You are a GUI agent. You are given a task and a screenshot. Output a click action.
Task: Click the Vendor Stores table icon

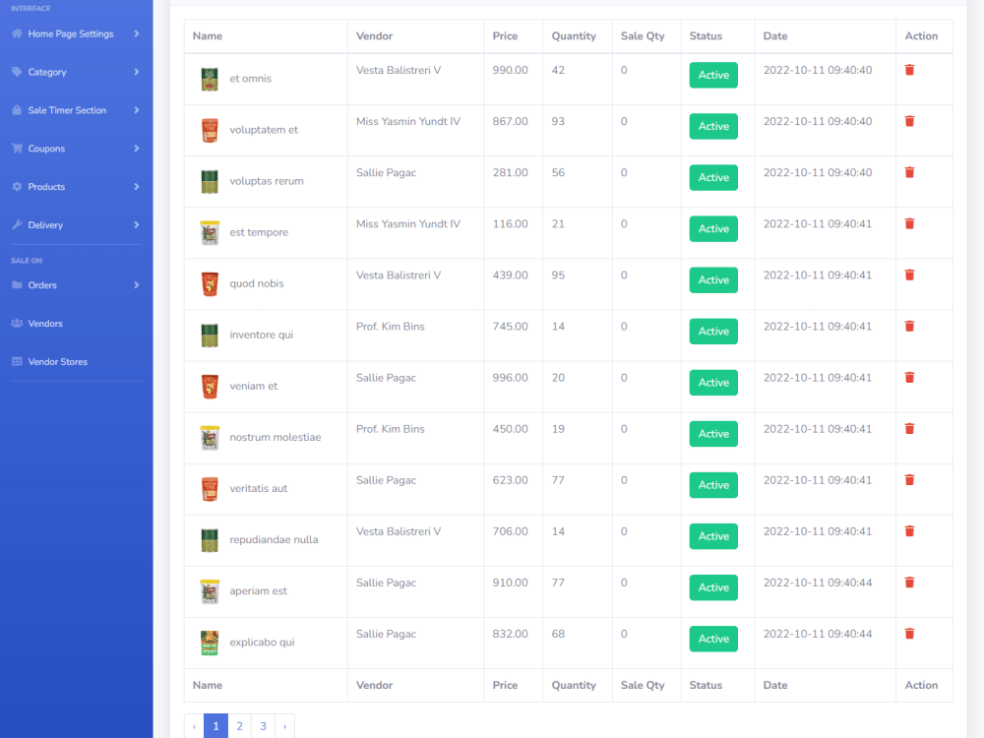17,361
